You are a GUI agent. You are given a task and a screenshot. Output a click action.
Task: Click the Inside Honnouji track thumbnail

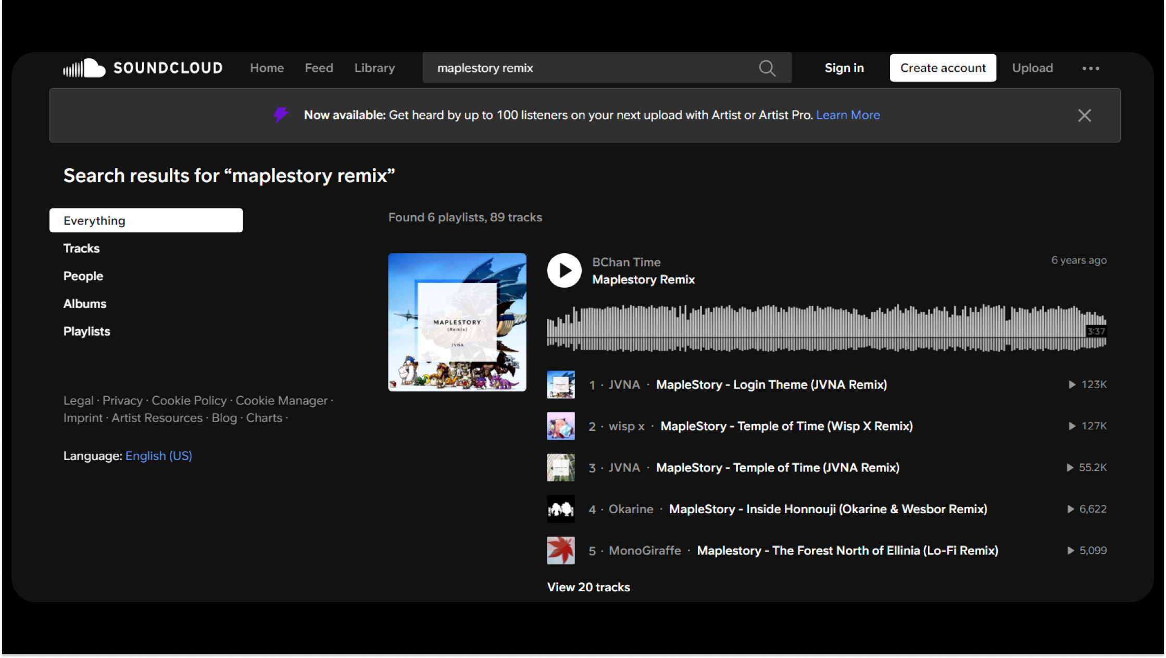pyautogui.click(x=561, y=509)
